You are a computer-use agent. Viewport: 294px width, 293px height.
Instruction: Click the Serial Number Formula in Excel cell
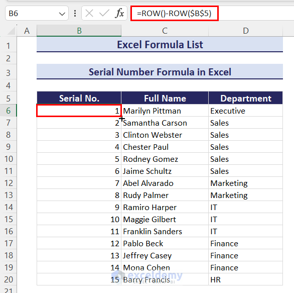(x=160, y=72)
